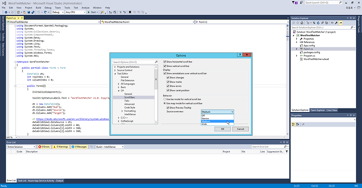
Task: Click the Show All Files icon in Solution Explorer
Action: pyautogui.click(x=326, y=23)
